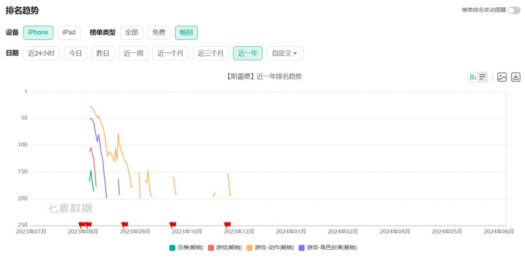Click the download data icon

pos(516,77)
